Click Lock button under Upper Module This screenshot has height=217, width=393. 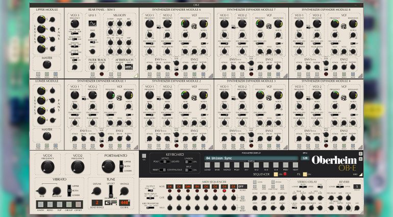click(x=37, y=74)
